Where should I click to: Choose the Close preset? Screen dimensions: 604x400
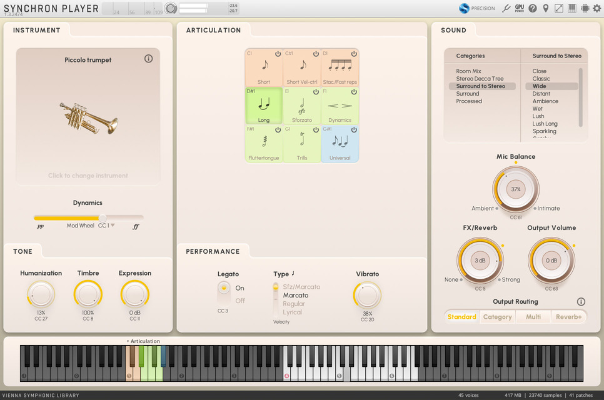tap(539, 71)
